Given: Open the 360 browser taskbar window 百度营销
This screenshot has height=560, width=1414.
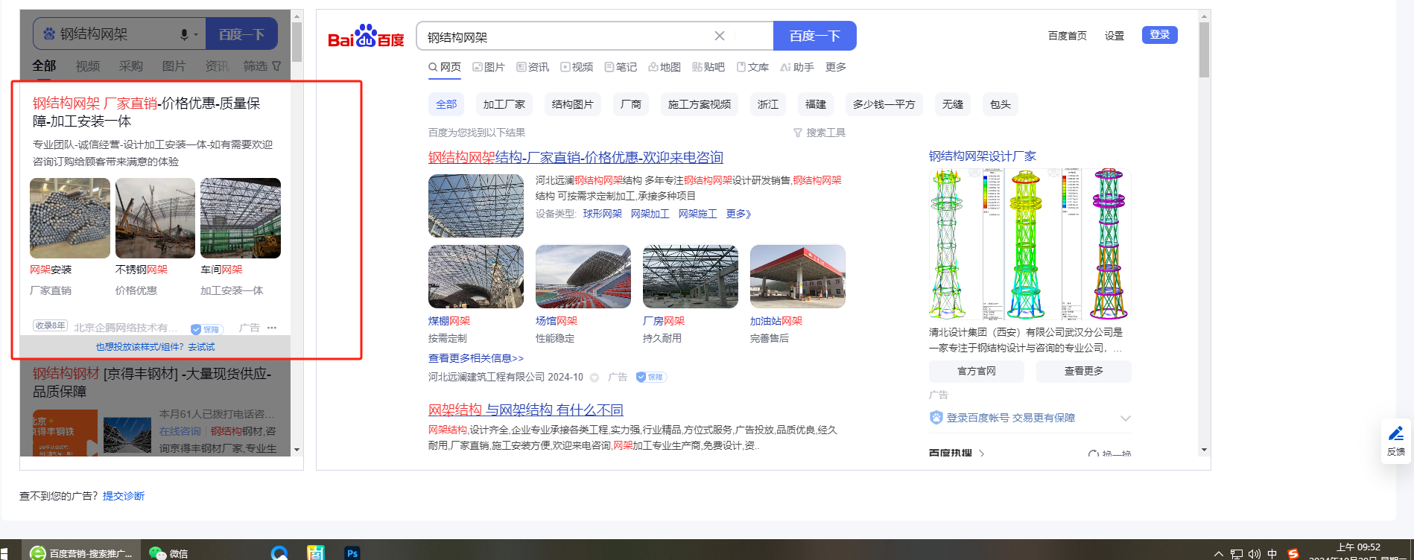Looking at the screenshot, I should pos(81,553).
